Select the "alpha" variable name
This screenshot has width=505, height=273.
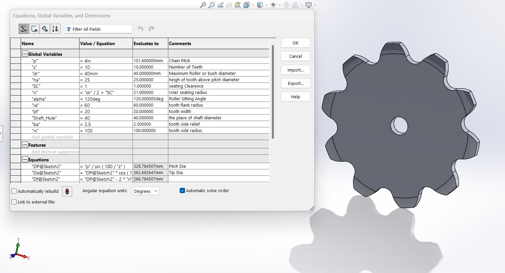[x=50, y=99]
